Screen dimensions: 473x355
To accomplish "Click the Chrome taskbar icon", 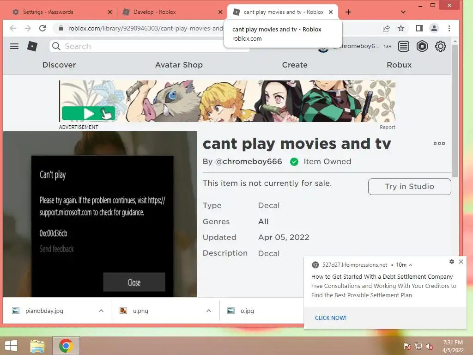I will pyautogui.click(x=66, y=346).
